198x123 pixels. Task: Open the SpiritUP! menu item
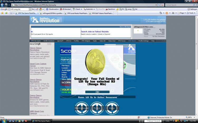[60, 41]
